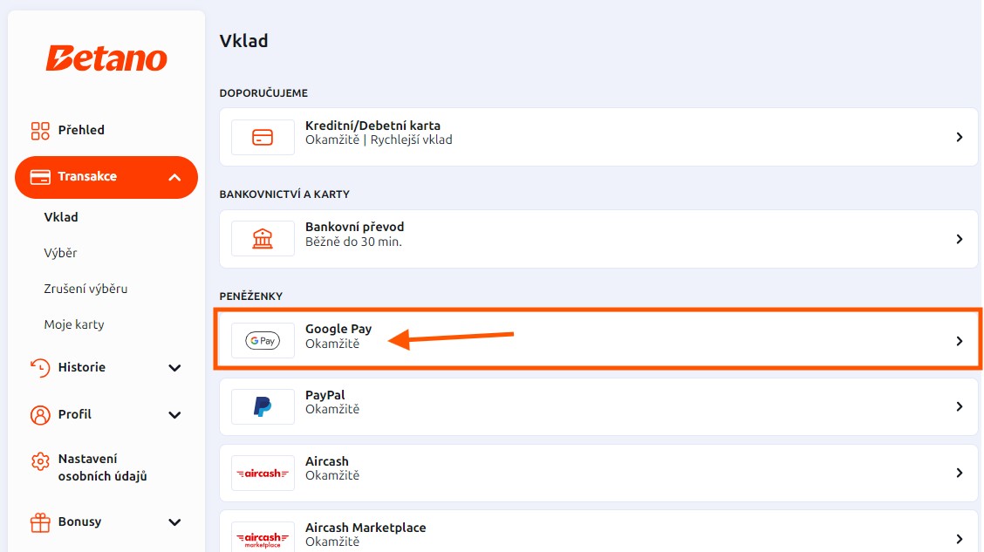Expand the Bonusy section chevron
Viewport: 984px width, 552px height.
[174, 522]
